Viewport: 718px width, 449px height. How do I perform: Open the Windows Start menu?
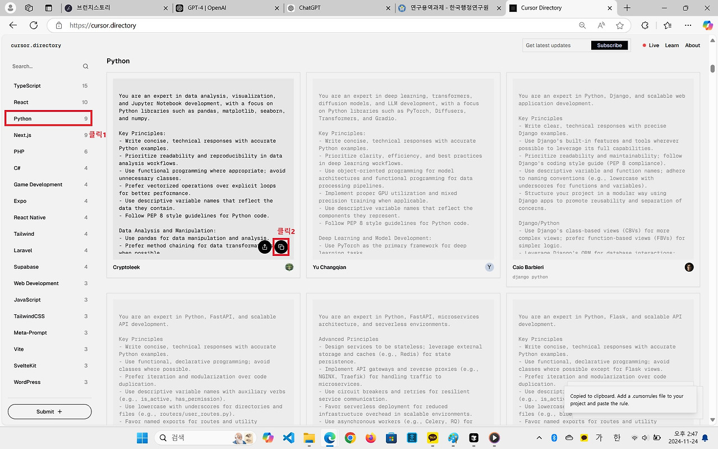click(142, 438)
